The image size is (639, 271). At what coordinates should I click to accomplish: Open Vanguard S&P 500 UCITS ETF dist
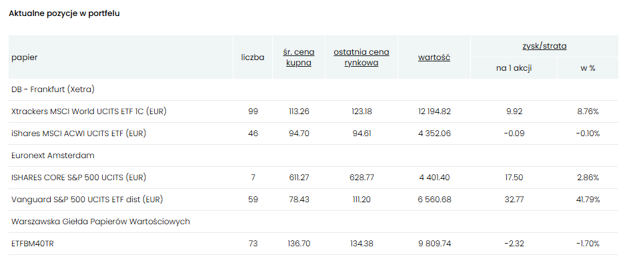(87, 200)
